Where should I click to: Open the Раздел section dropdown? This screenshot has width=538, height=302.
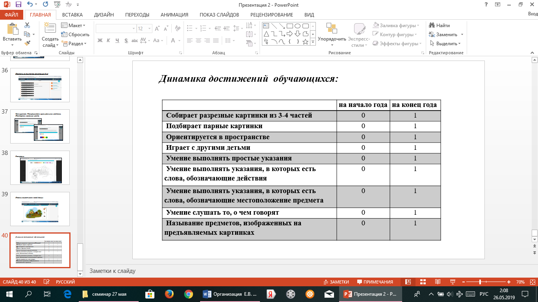[x=75, y=44]
